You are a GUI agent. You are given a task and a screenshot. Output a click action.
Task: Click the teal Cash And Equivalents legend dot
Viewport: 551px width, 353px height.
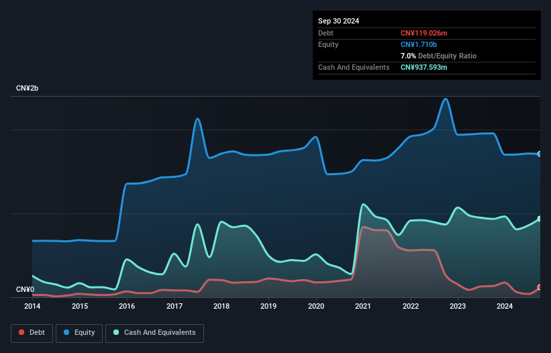(x=116, y=332)
